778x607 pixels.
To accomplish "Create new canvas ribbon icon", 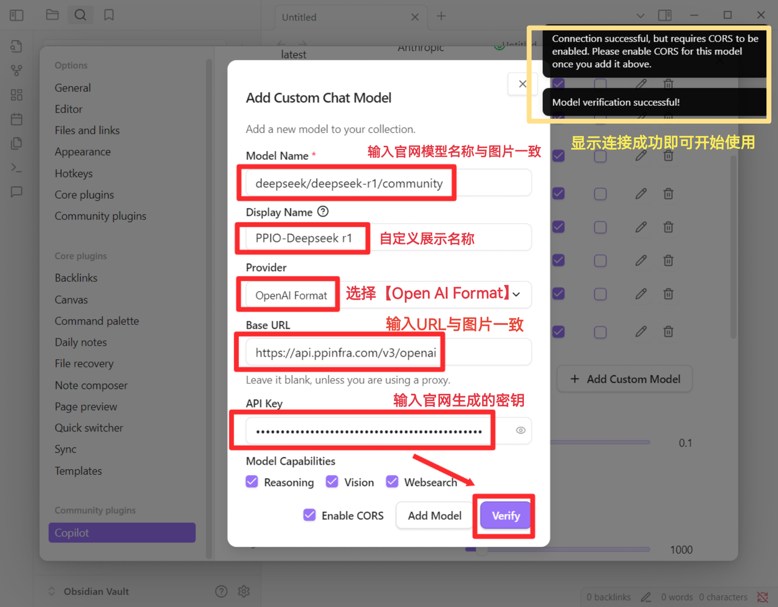I will coord(16,95).
